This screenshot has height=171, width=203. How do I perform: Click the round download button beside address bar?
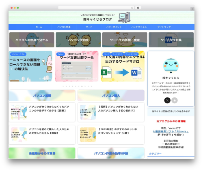[138, 8]
